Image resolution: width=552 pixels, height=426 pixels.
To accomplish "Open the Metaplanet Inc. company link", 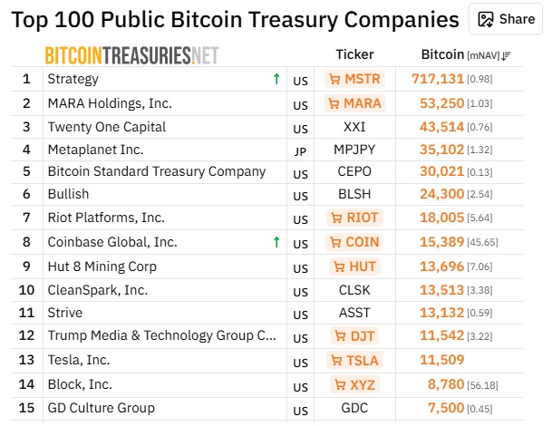I will click(x=95, y=150).
